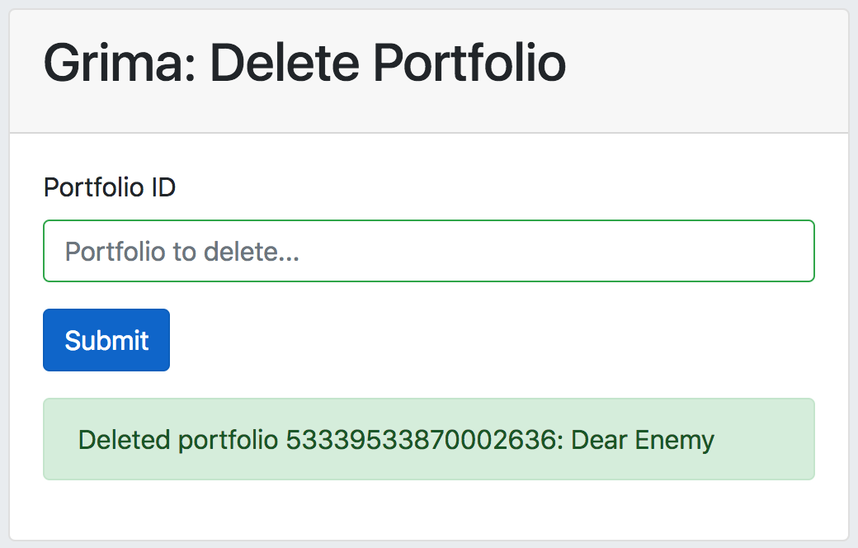The height and width of the screenshot is (548, 858).
Task: Click the gray card header area right of title
Action: coord(709,70)
